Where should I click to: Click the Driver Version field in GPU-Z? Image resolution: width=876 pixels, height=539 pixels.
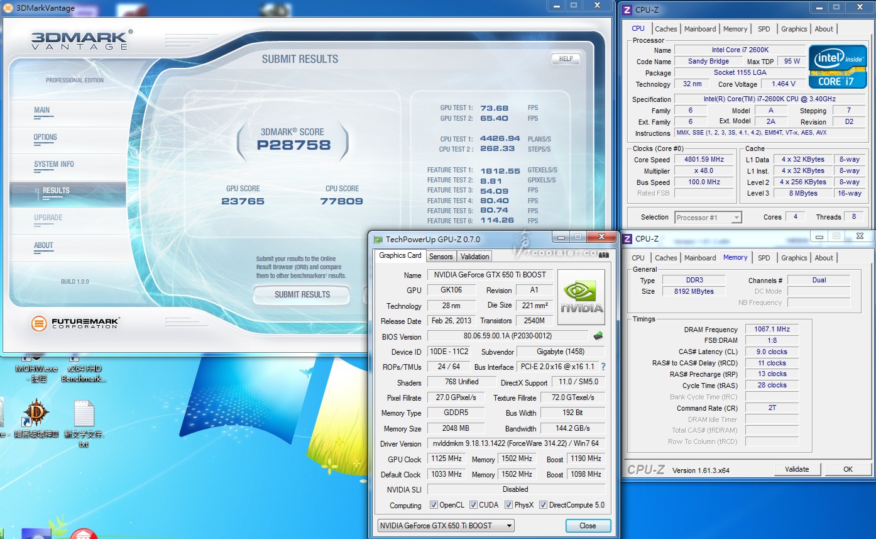coord(516,443)
